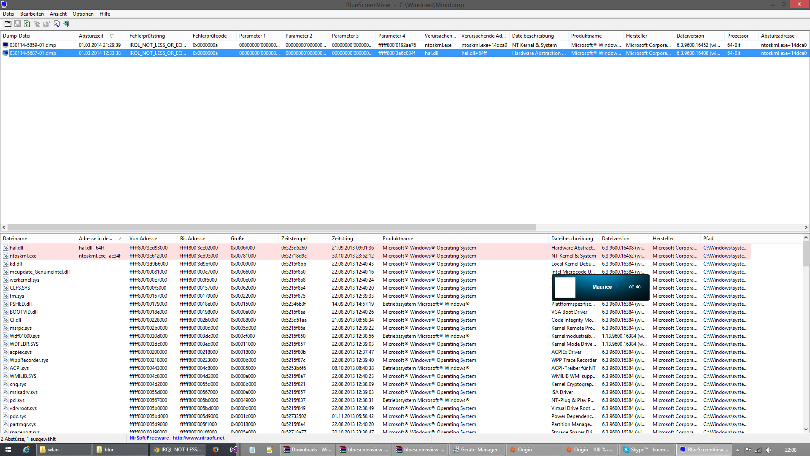Click the Copy selected items icon
The image size is (810, 456).
[37, 24]
